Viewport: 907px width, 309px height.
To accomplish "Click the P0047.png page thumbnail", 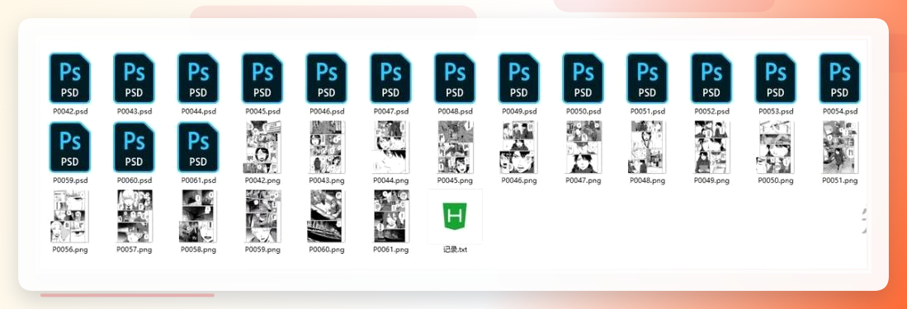I will [583, 147].
